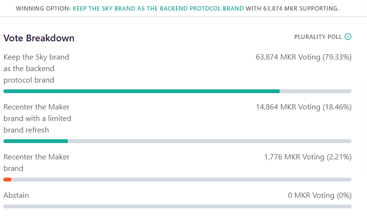Select the Keep the Sky brand option text
Image resolution: width=367 pixels, height=218 pixels.
point(36,68)
